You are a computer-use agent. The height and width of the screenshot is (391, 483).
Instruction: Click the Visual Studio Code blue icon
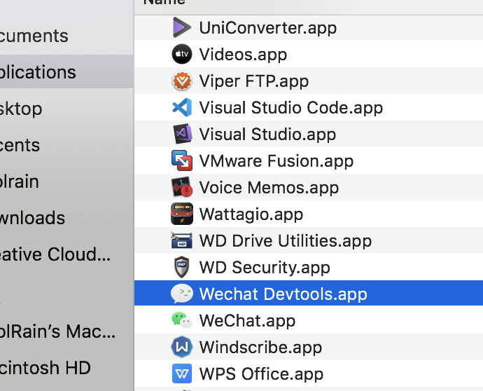coord(182,107)
